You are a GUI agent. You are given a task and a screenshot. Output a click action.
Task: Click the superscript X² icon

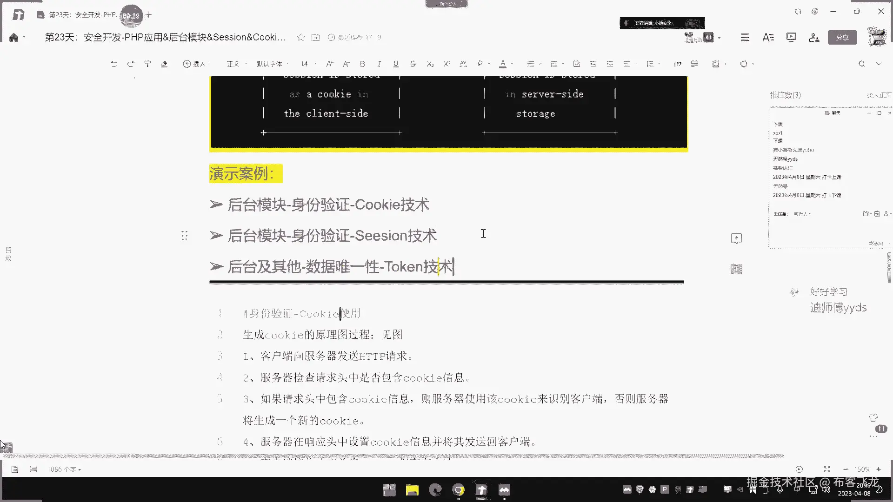[x=447, y=64]
